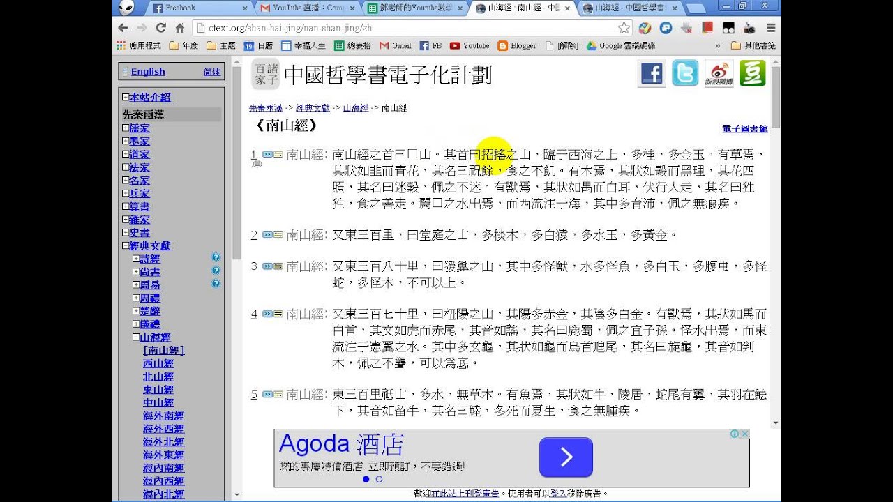Expand the 史書 tree node

(126, 233)
